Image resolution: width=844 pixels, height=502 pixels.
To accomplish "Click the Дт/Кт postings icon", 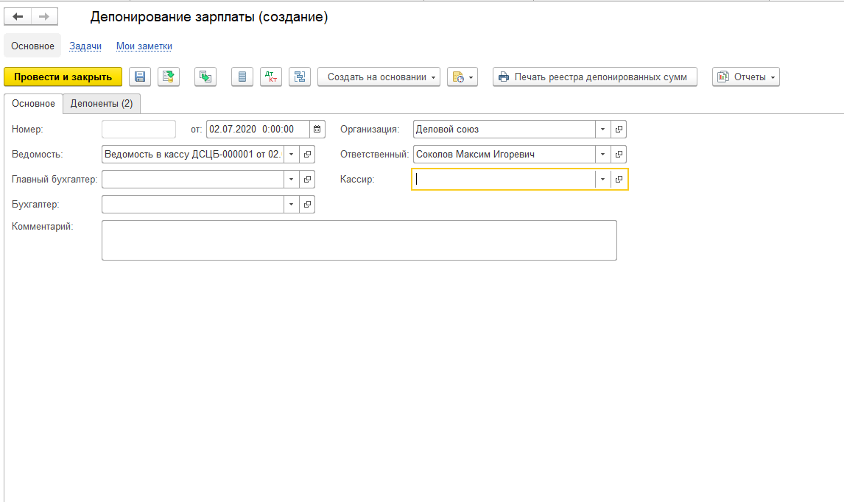I will (x=270, y=77).
